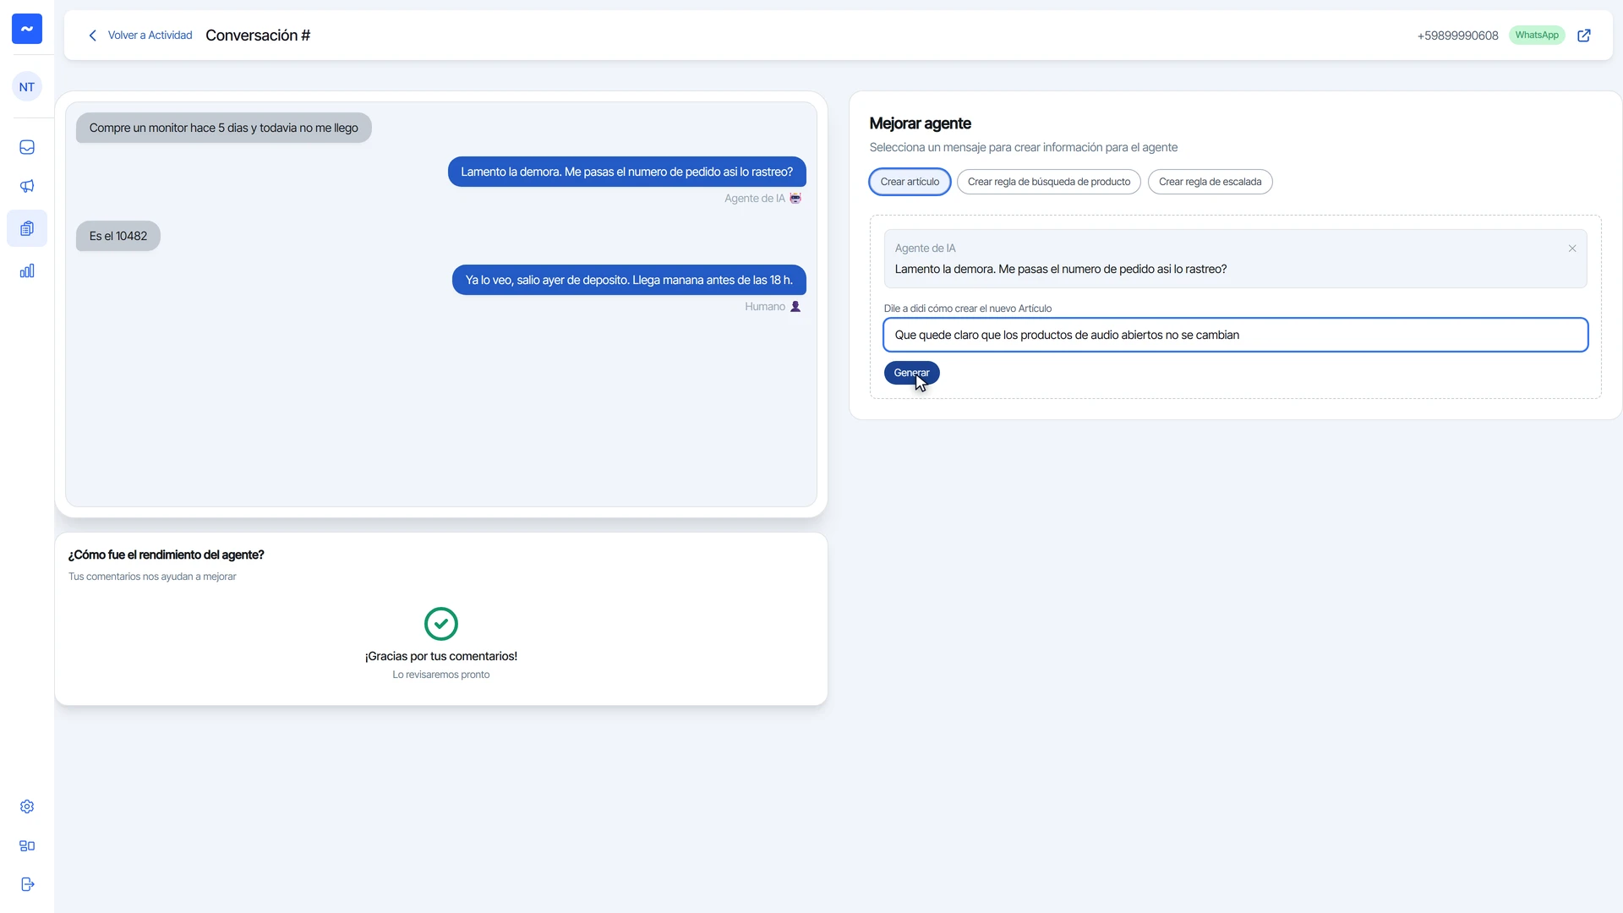
Task: Click the Humano person icon
Action: [795, 307]
